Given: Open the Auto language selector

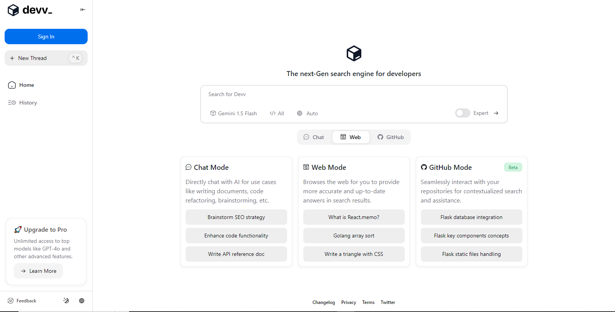Looking at the screenshot, I should [307, 113].
